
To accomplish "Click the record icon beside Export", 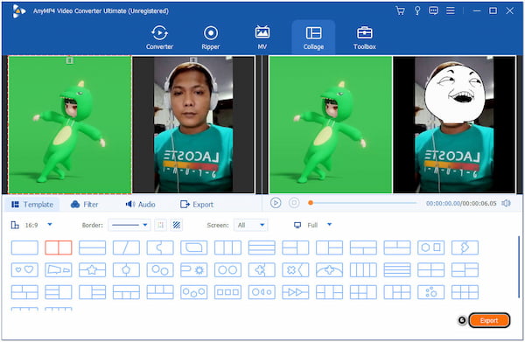I will click(462, 320).
